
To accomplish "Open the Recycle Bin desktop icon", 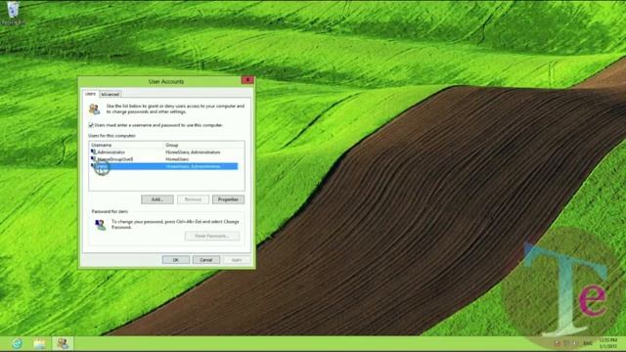I will pyautogui.click(x=13, y=13).
